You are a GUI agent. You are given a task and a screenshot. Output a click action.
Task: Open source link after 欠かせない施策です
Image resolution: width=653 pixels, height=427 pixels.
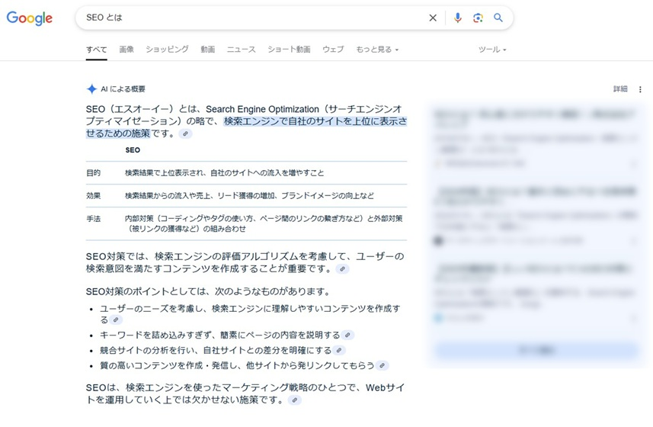click(294, 400)
